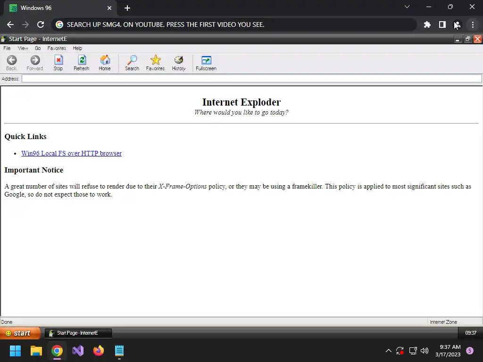The height and width of the screenshot is (362, 483).
Task: Click the Chrome address bar
Action: point(234,25)
